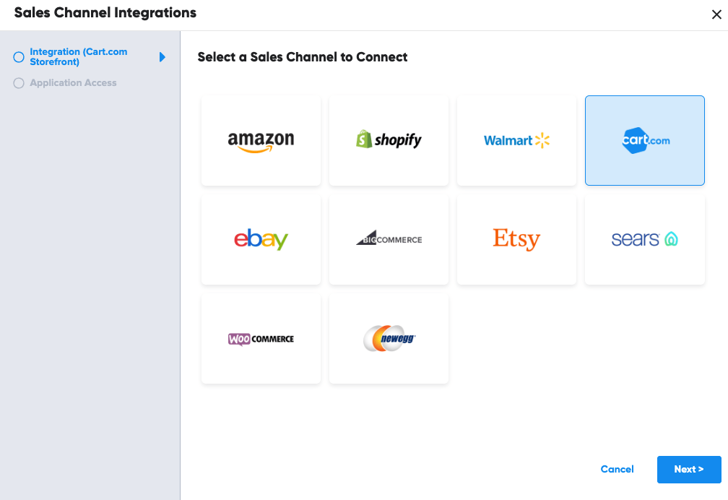Cancel the sales channel setup
Viewport: 728px width, 500px height.
pos(617,470)
